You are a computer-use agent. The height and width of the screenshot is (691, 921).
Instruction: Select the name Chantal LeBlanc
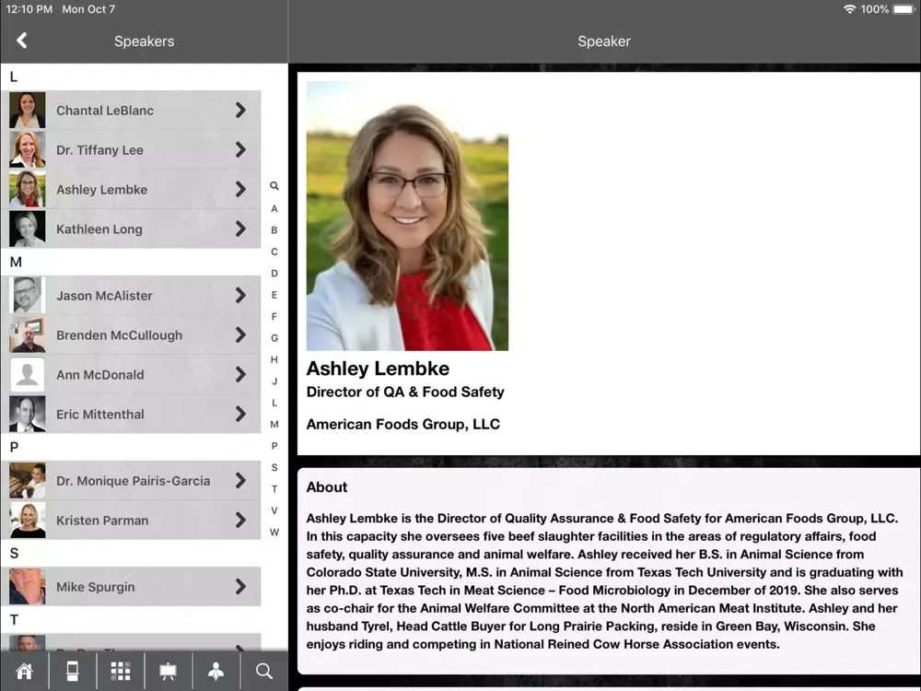tap(105, 111)
